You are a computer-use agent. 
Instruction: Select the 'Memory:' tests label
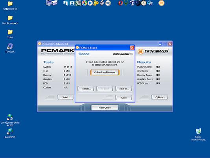(x=47, y=75)
